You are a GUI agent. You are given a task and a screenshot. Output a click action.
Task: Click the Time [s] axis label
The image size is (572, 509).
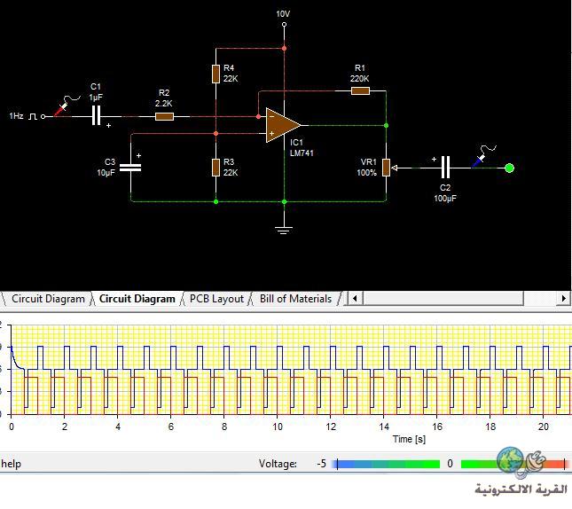[409, 439]
